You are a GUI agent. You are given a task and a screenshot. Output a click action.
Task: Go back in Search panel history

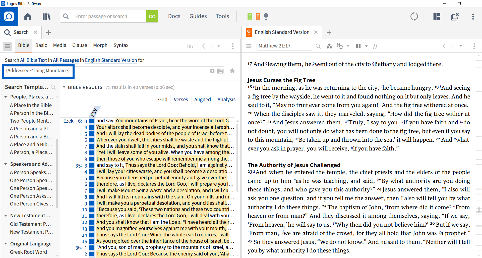[x=204, y=46]
